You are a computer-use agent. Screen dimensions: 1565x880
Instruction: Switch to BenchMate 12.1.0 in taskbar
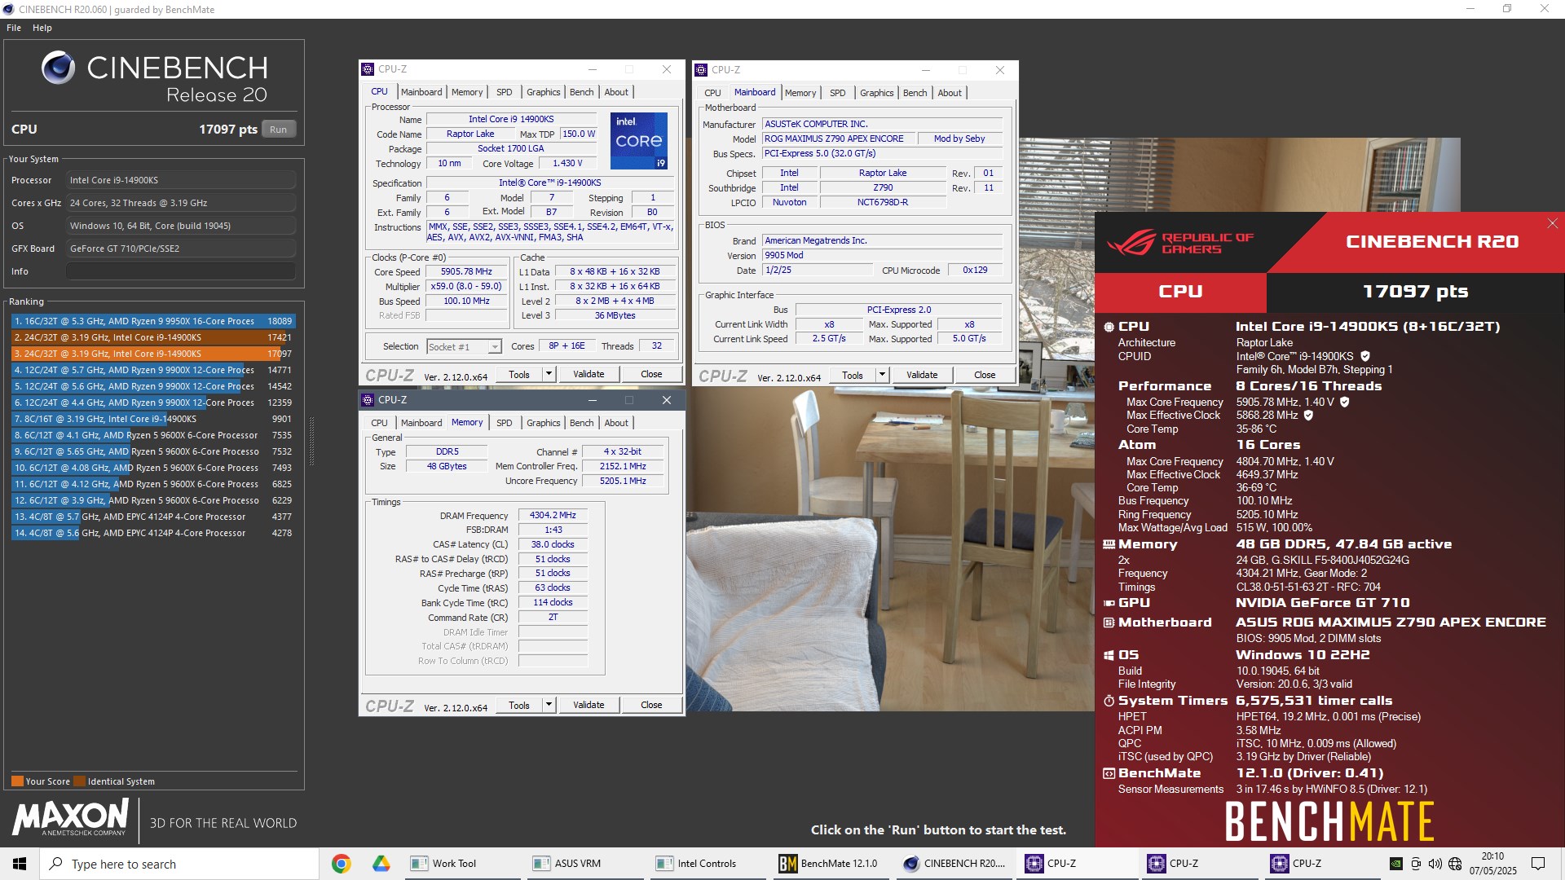point(830,864)
